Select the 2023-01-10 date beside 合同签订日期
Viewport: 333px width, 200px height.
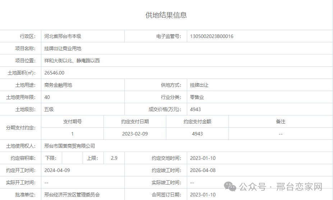[x=203, y=195]
